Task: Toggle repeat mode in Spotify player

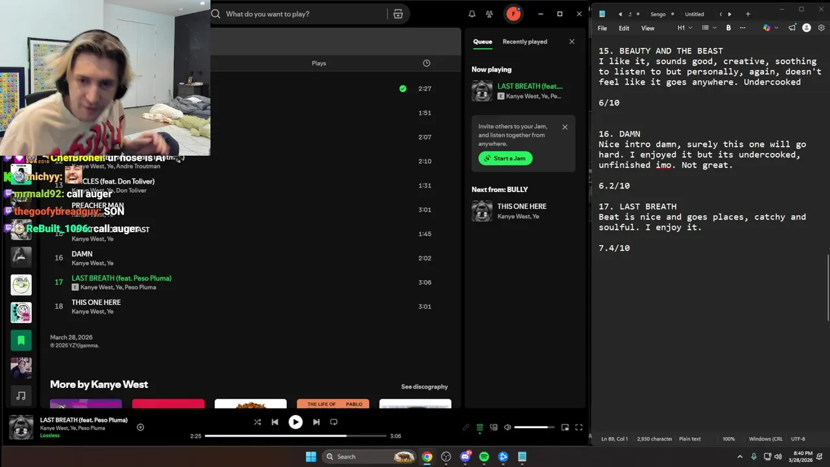Action: tap(333, 422)
